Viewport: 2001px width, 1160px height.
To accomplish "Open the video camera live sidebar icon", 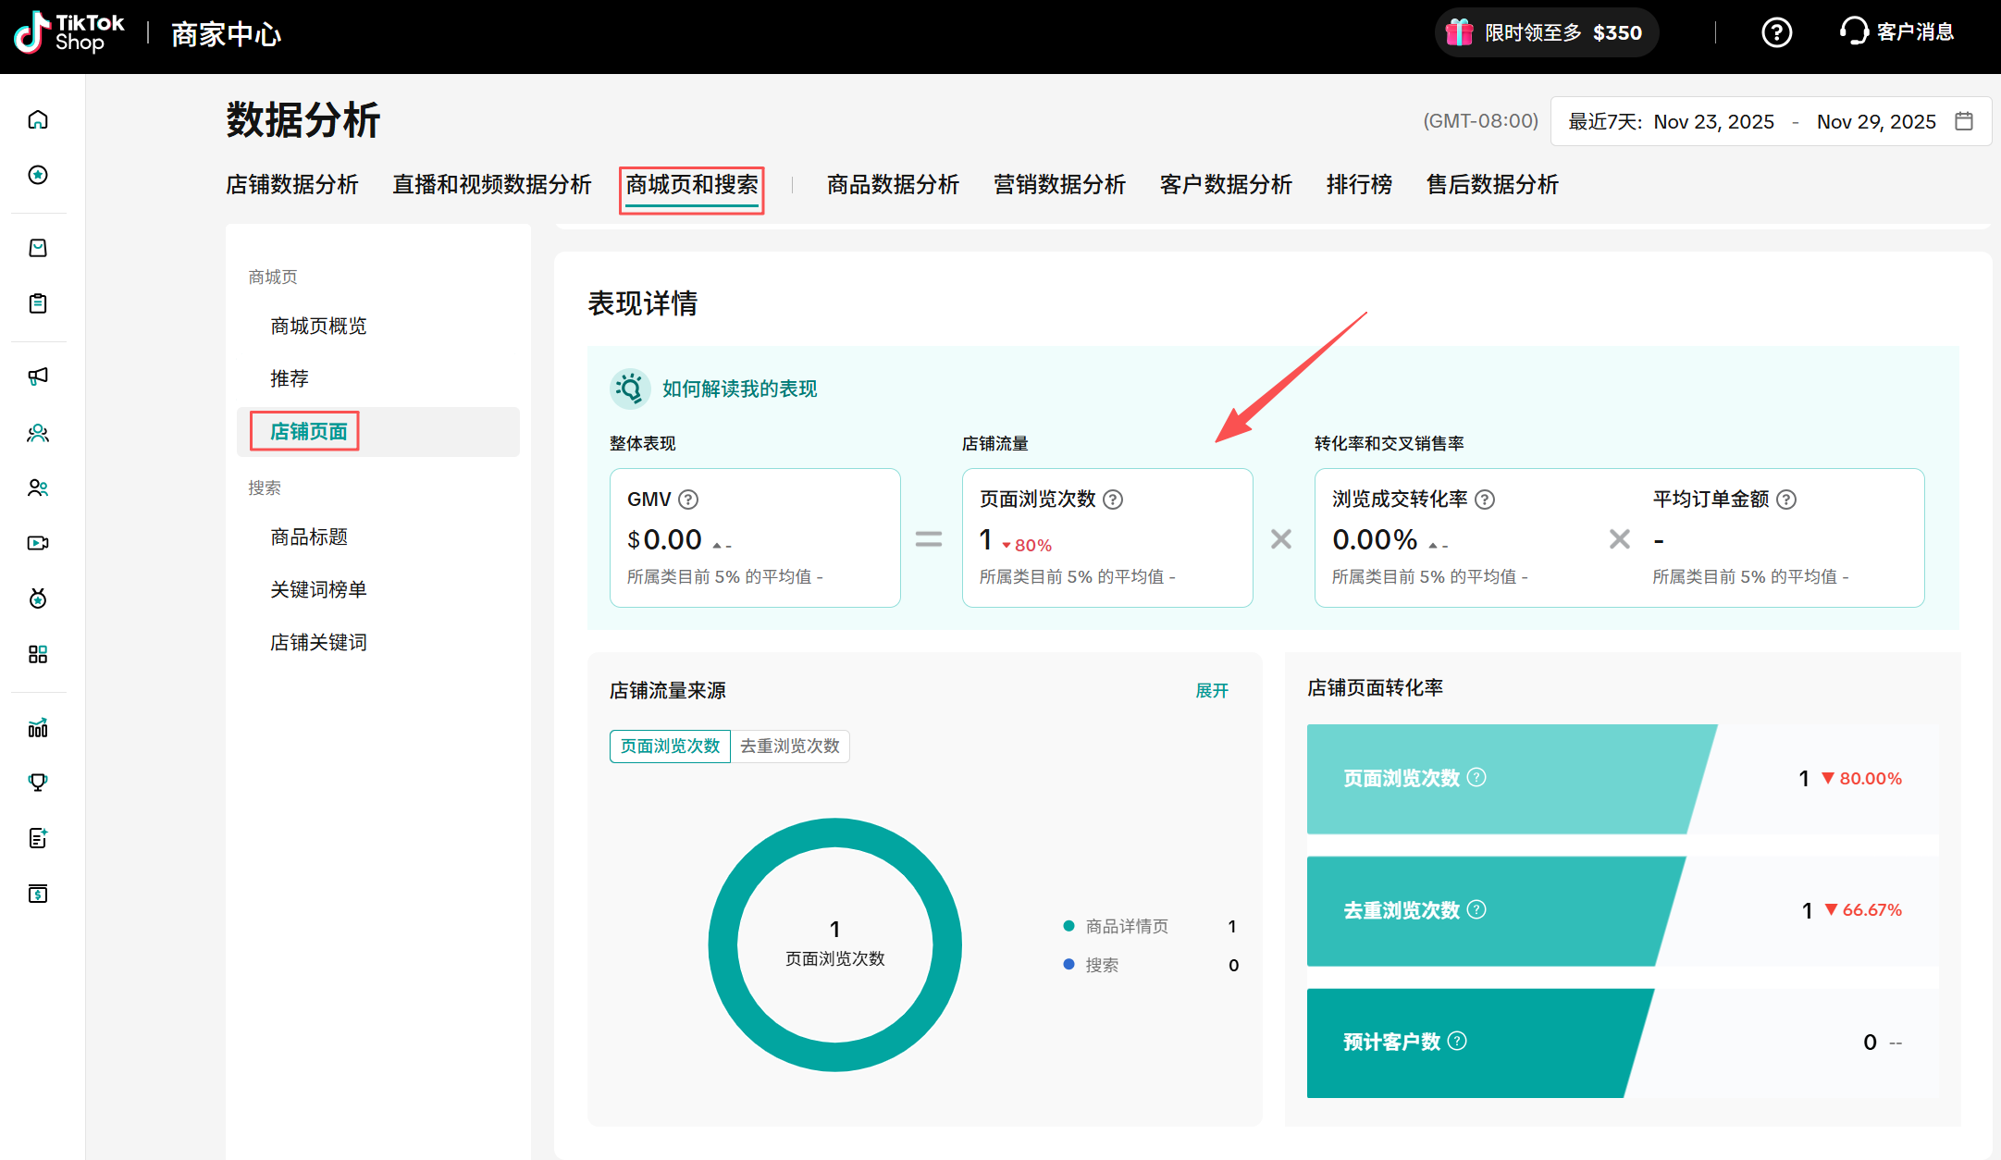I will pos(38,543).
